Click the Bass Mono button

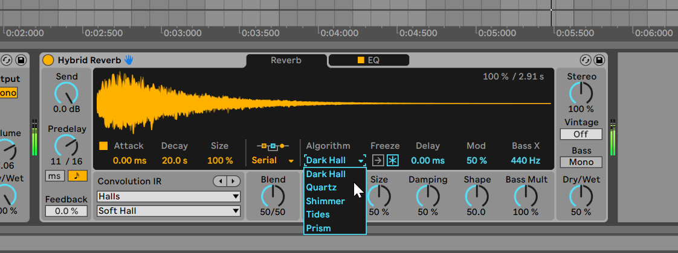coord(581,162)
